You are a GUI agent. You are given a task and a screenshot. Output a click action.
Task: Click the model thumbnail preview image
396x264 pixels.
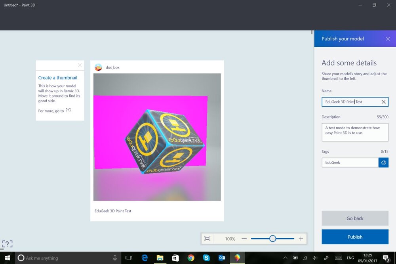pos(157,137)
